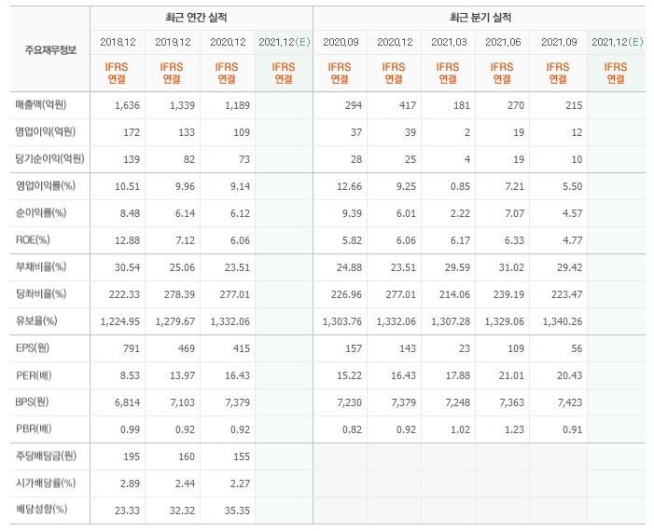
Task: Click the 30.54 debt ratio value
Action: click(127, 267)
